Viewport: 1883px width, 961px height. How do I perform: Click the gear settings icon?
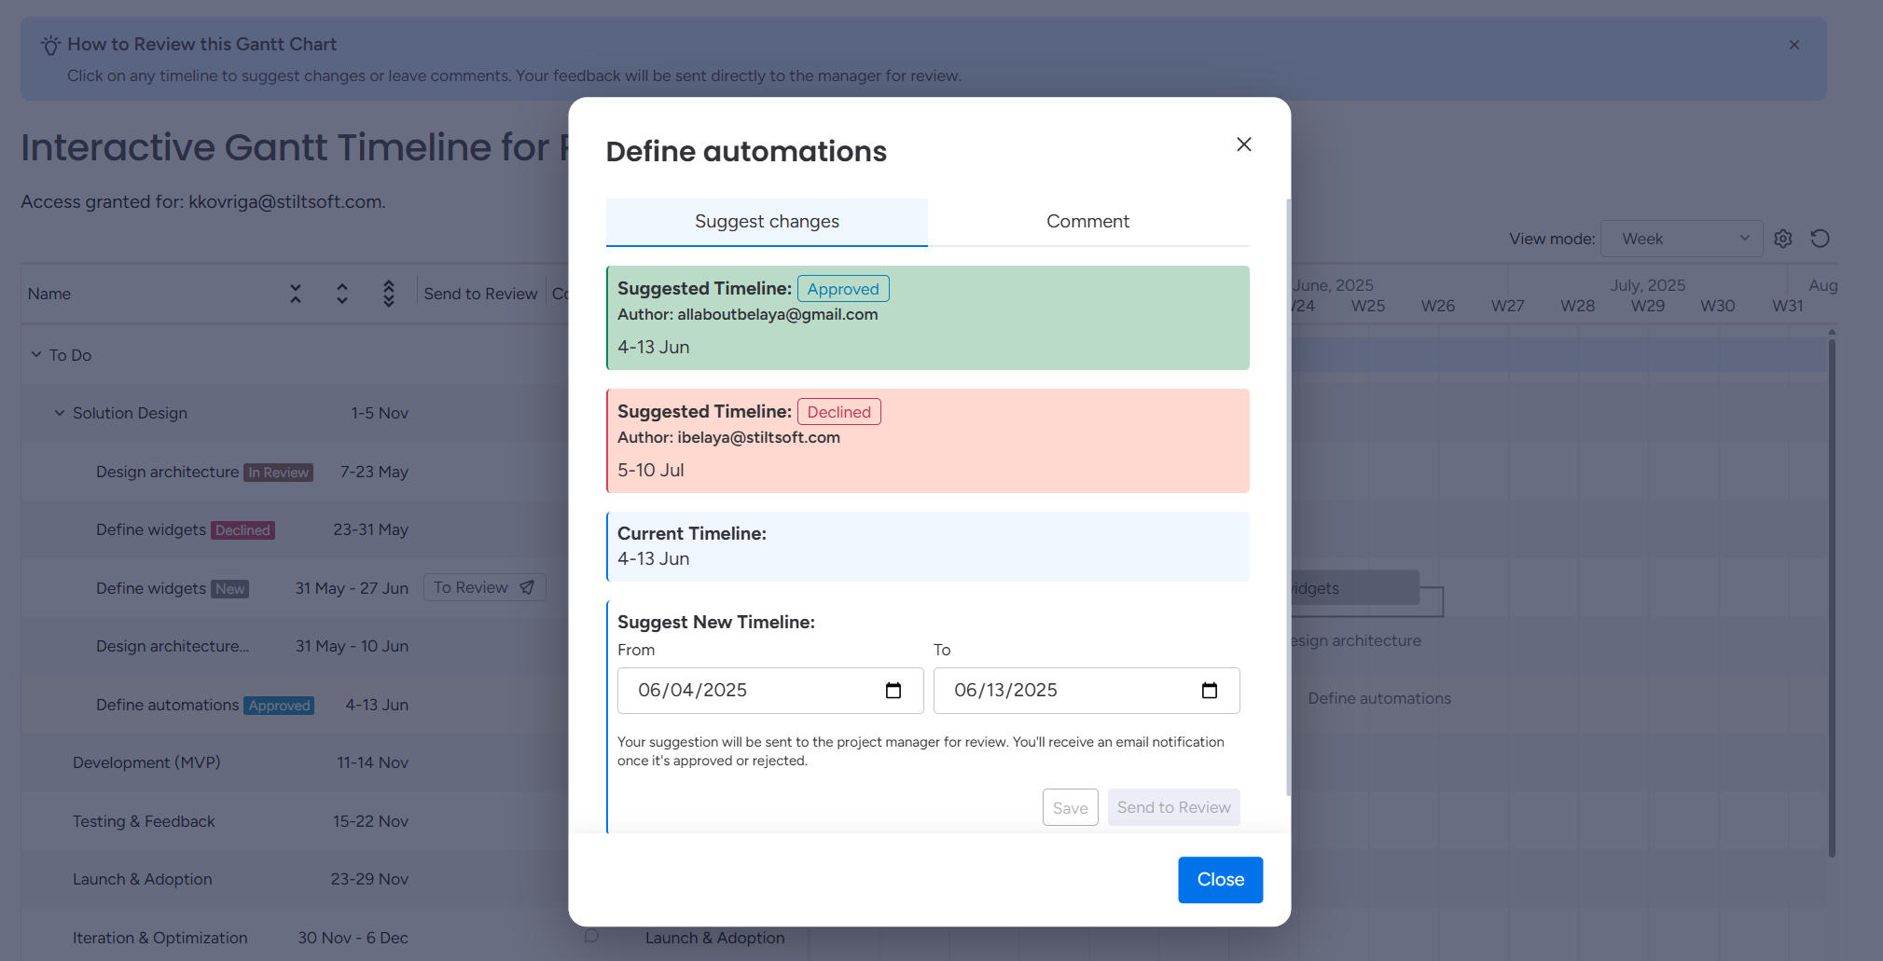tap(1782, 239)
